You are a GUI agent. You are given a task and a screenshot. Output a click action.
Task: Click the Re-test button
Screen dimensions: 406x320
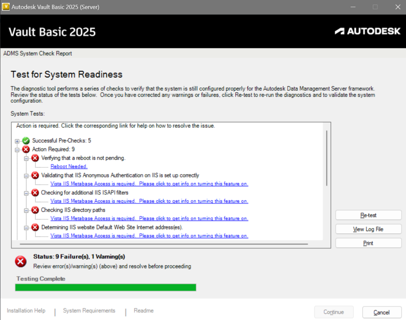(x=368, y=215)
